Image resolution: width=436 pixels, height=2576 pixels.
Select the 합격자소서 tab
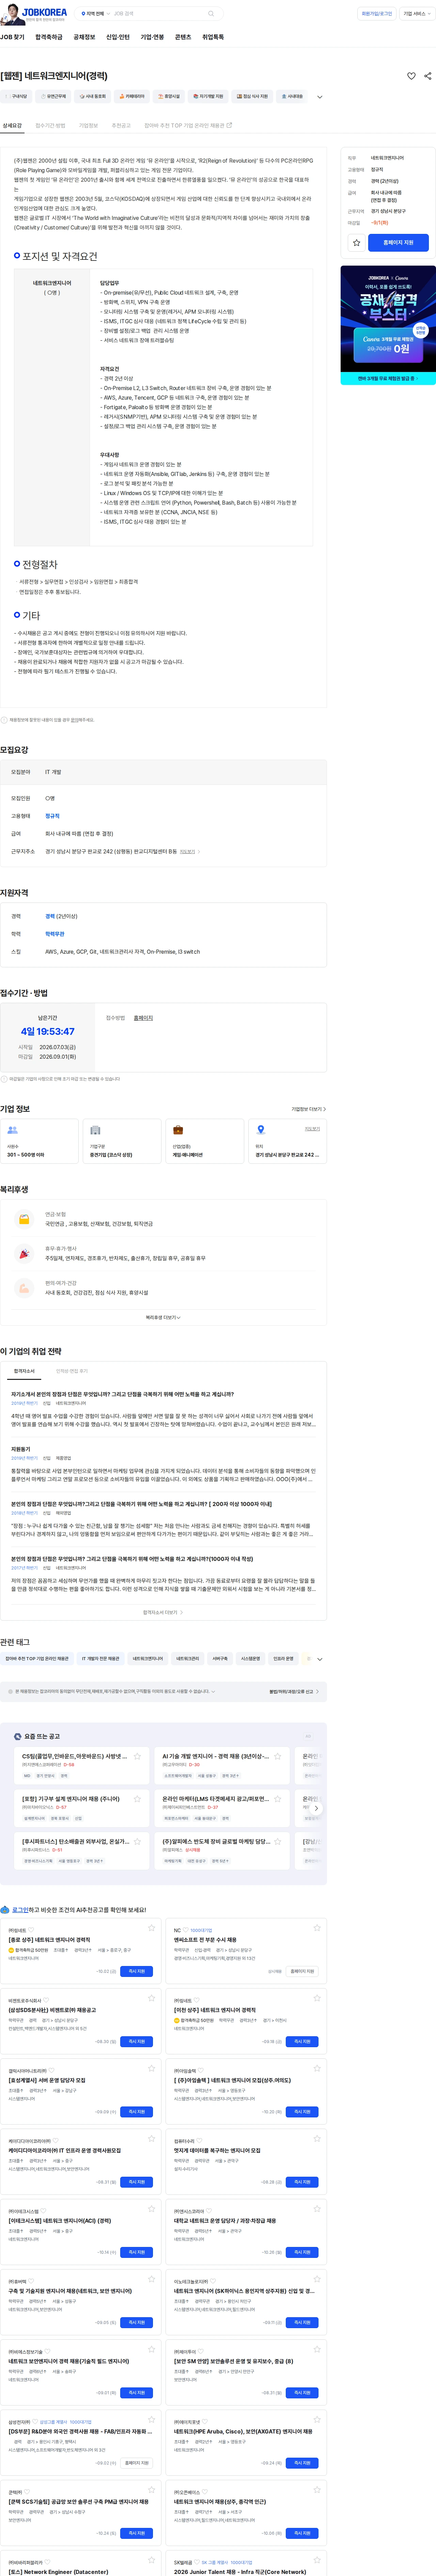point(24,1371)
